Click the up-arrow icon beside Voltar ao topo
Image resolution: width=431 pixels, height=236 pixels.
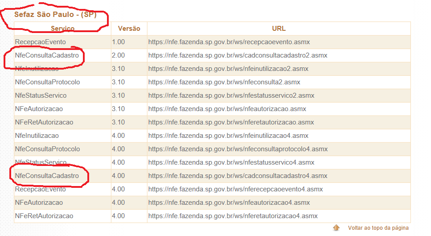(x=336, y=228)
